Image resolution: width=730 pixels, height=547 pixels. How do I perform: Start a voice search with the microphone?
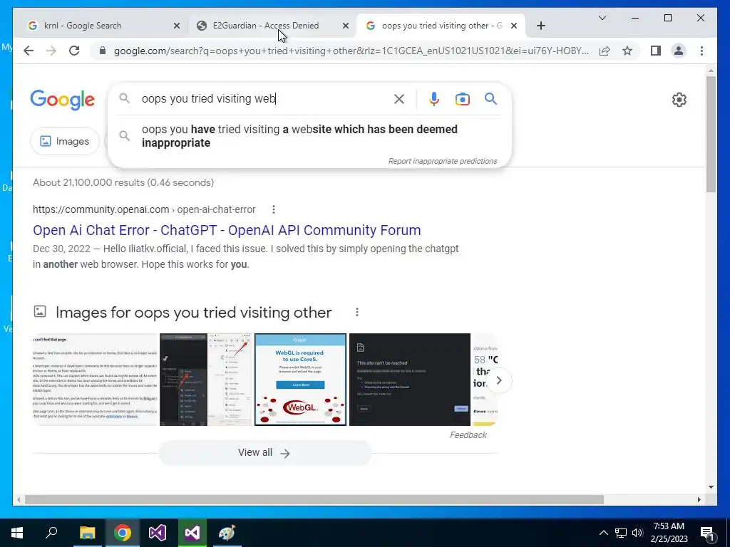(434, 98)
